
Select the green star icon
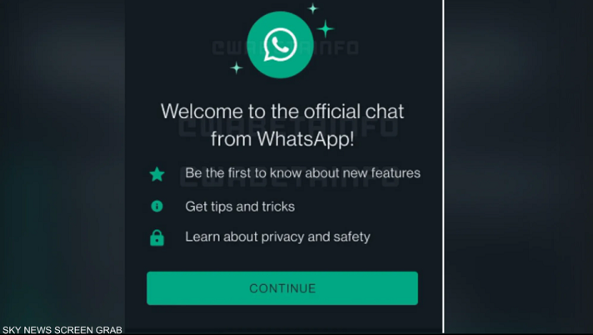[x=157, y=174]
